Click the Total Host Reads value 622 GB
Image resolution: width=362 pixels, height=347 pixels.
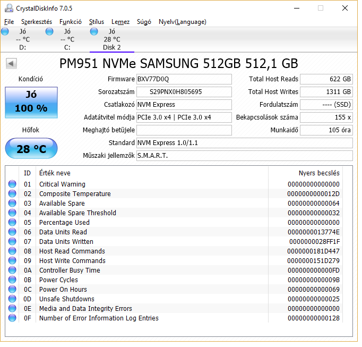(x=326, y=79)
